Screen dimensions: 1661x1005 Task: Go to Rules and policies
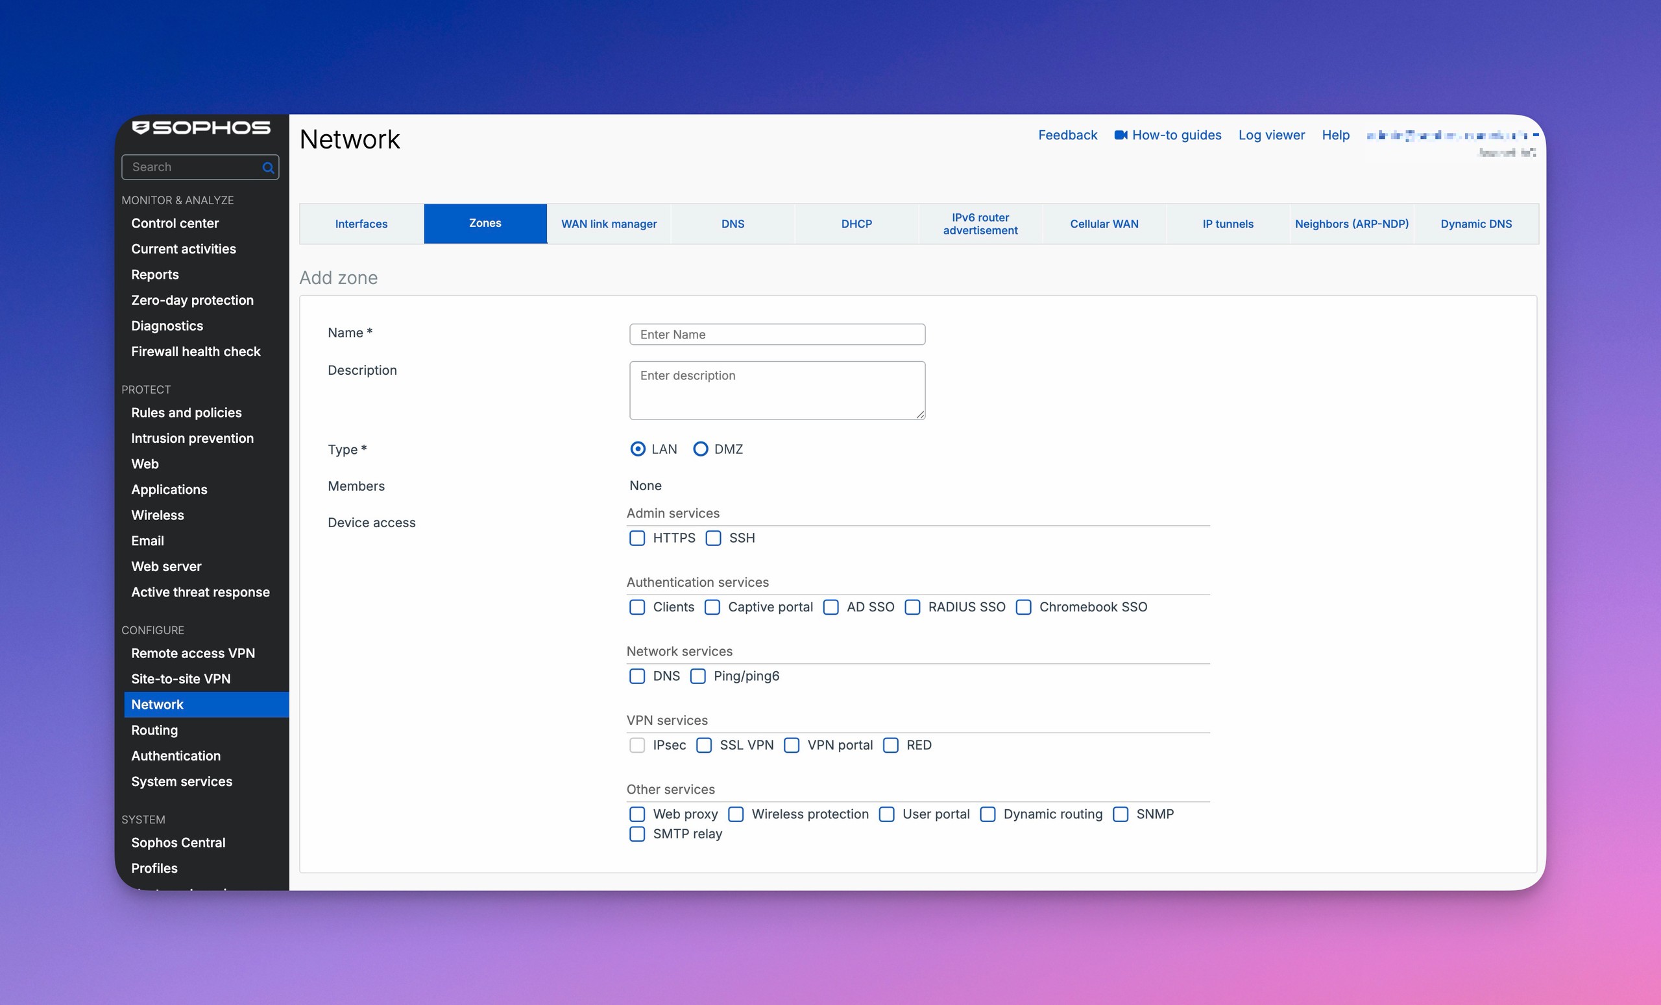coord(187,413)
